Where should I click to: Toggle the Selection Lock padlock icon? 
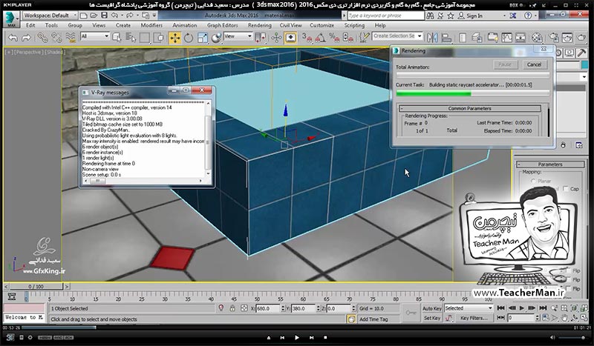(232, 308)
